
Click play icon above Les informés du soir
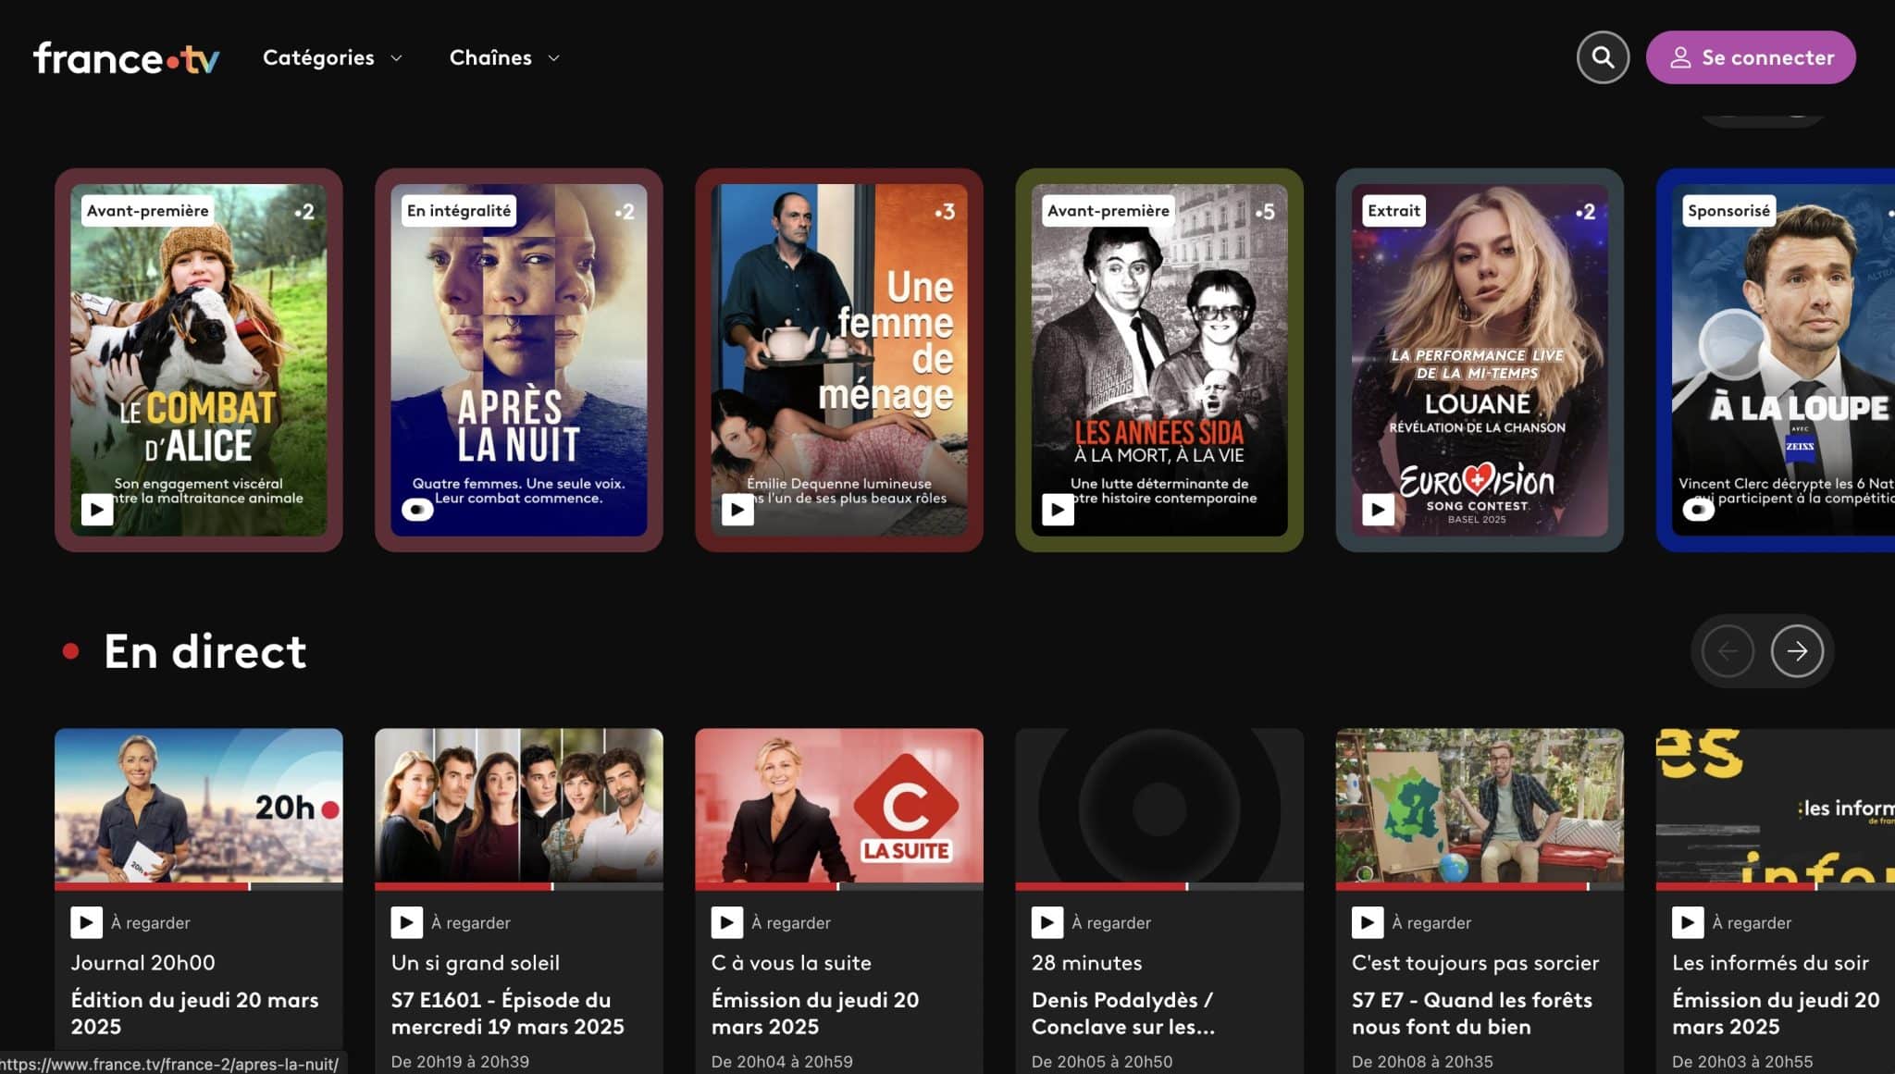[x=1687, y=922]
